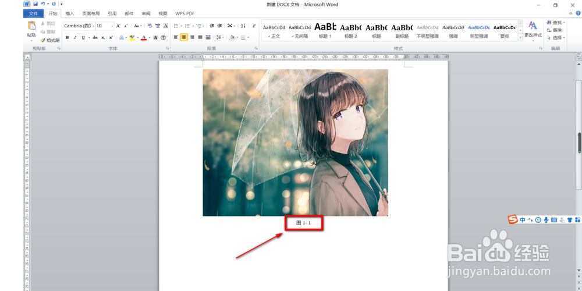Expand the styles gallery More arrow
The height and width of the screenshot is (291, 582).
pyautogui.click(x=520, y=37)
